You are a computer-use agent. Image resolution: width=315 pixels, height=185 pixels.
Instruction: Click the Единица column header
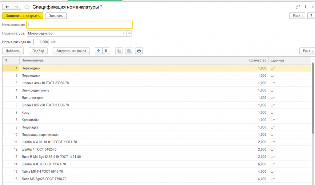290,60
